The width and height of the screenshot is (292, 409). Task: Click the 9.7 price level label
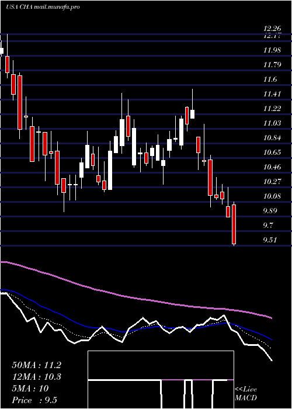(x=268, y=225)
